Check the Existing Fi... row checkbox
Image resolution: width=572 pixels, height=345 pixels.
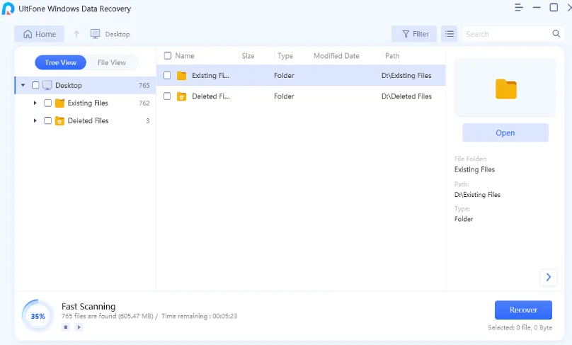(x=167, y=75)
